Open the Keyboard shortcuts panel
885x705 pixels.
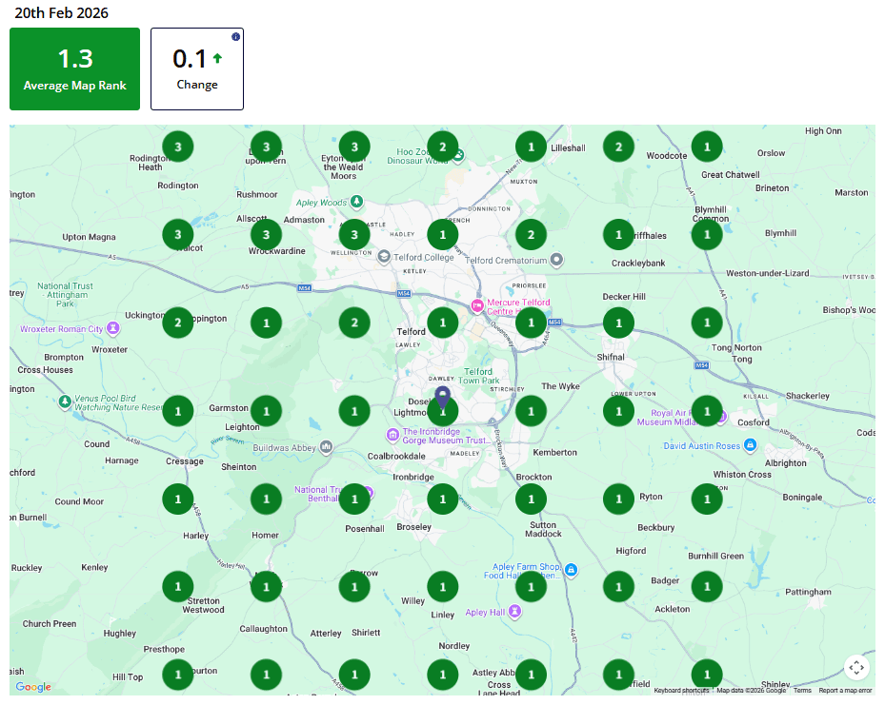click(x=680, y=691)
